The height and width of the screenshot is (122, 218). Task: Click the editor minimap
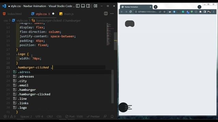click(110, 34)
